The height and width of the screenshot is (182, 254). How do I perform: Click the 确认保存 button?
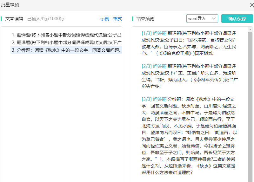(237, 19)
